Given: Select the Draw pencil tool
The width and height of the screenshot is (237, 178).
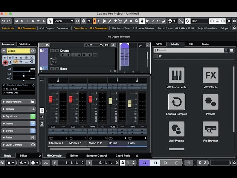Looking at the screenshot, I should point(110,21).
